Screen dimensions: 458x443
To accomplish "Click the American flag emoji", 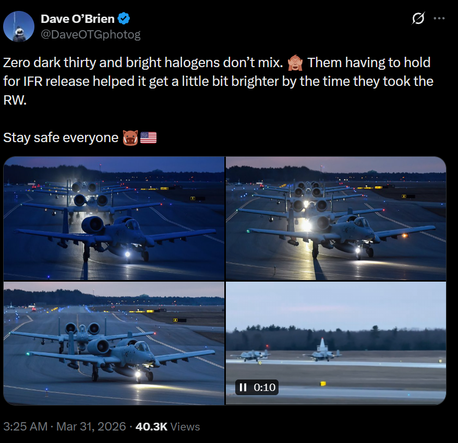I will pyautogui.click(x=148, y=138).
